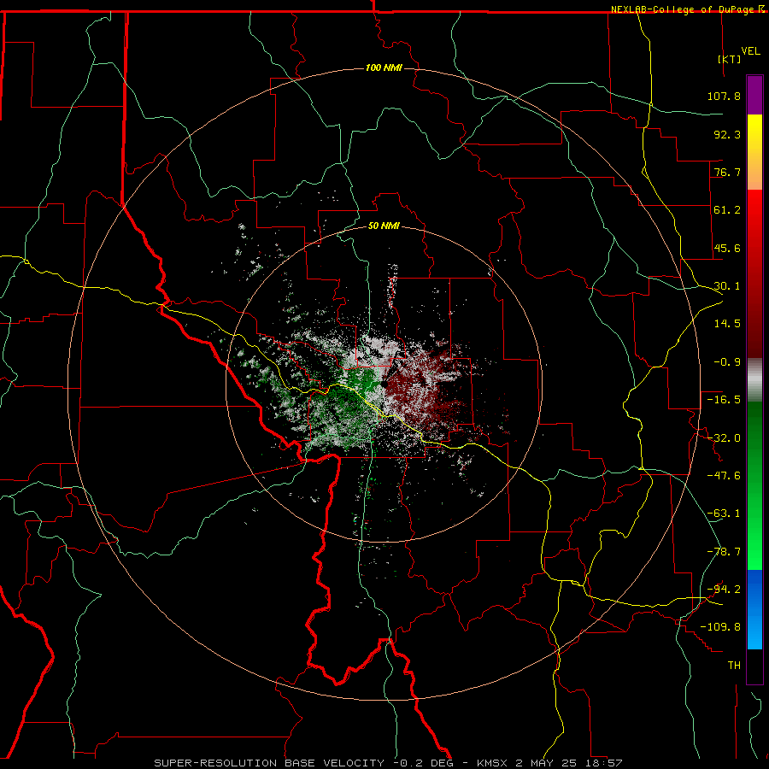
Task: Click the -78.7 legend value
Action: click(724, 552)
